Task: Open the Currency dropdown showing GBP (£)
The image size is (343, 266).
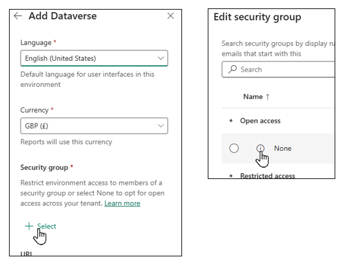Action: pyautogui.click(x=94, y=126)
